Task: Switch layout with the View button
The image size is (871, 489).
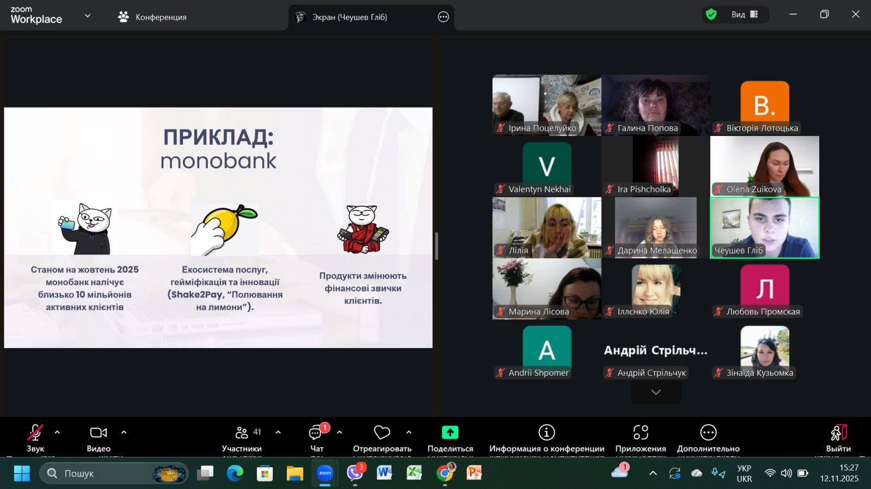Action: (744, 15)
